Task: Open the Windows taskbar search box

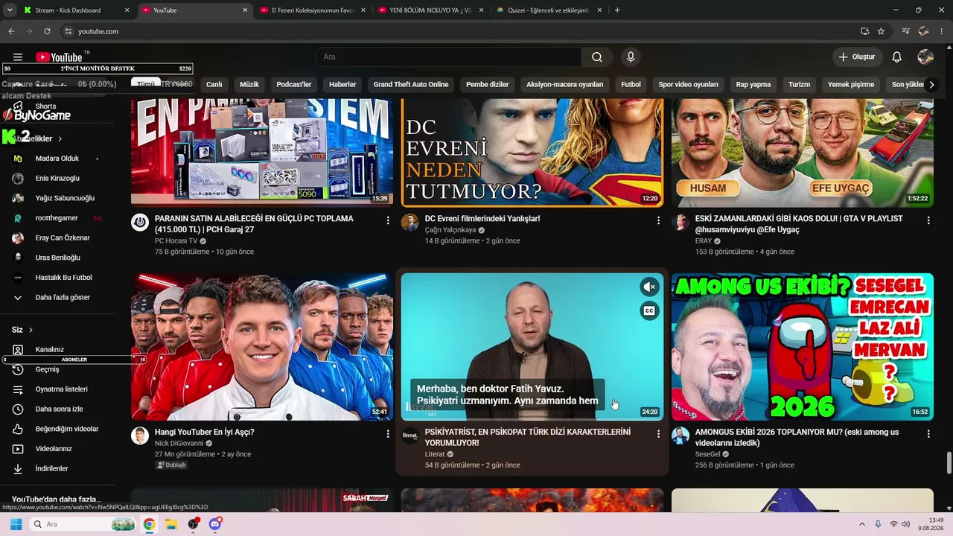Action: [83, 524]
